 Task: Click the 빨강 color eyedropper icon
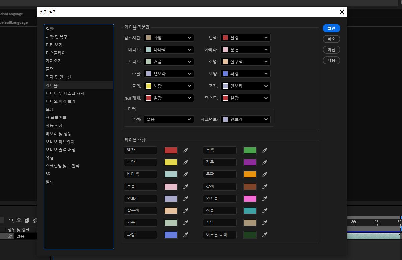[185, 150]
